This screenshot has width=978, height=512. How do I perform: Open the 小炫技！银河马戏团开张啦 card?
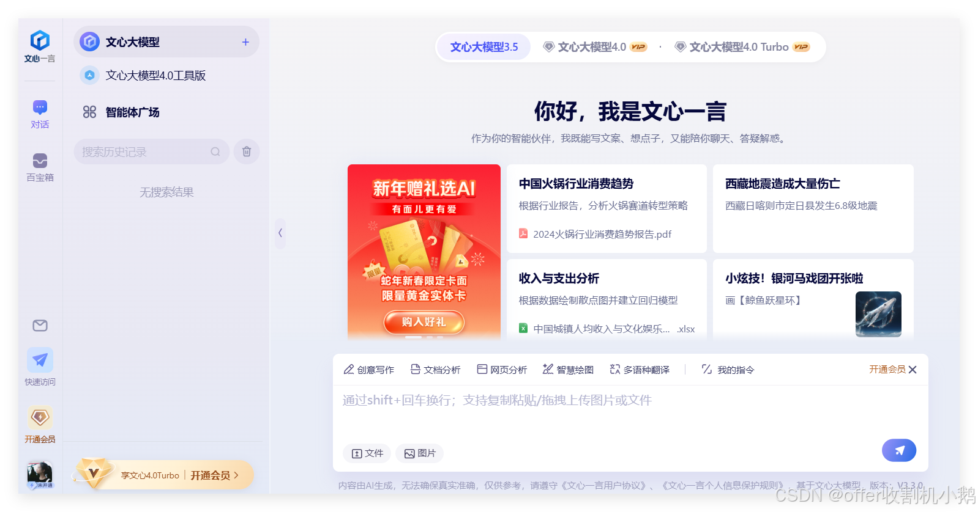813,299
